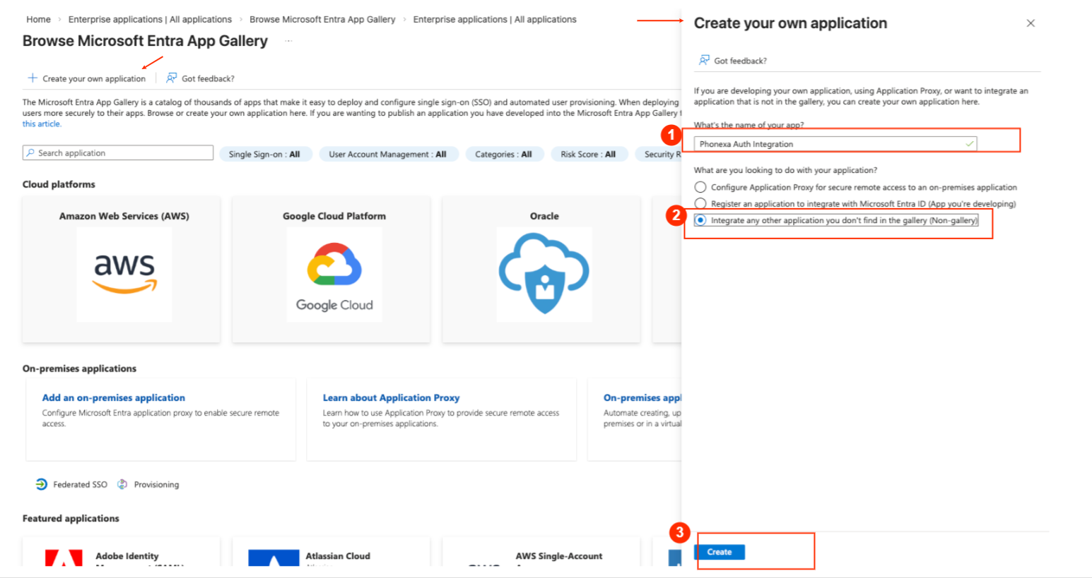
Task: Expand the Categories filter
Action: pos(503,154)
